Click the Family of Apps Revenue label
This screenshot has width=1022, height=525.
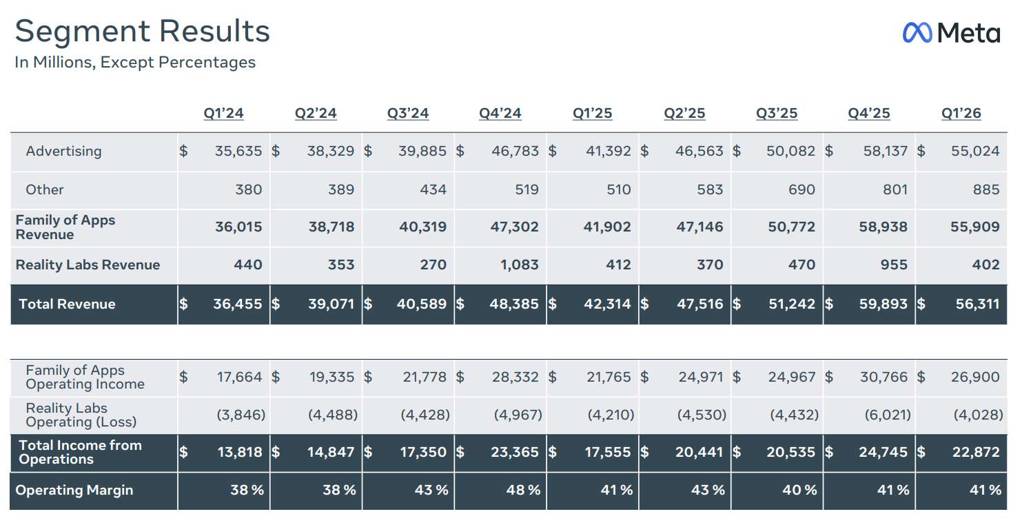click(65, 227)
